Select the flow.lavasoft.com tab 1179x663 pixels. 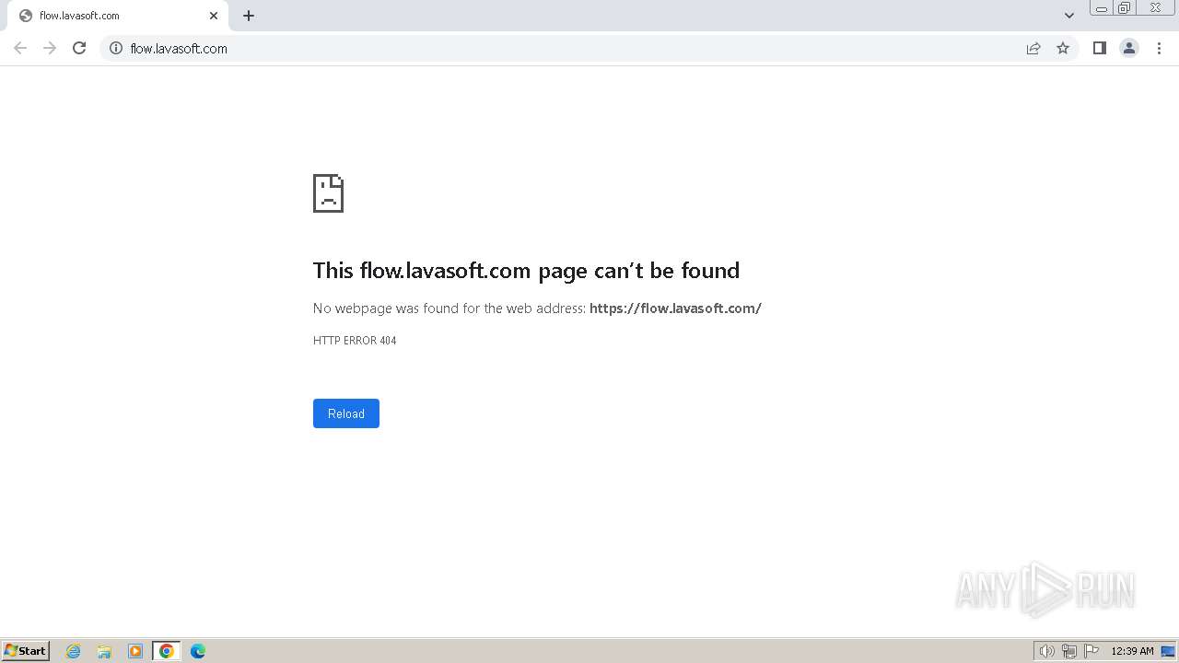(x=118, y=16)
